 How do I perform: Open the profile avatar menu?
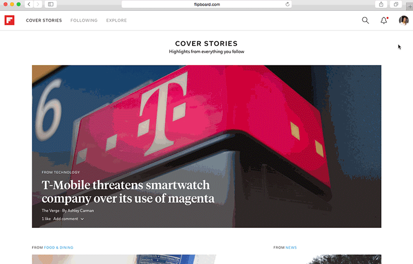(x=404, y=20)
